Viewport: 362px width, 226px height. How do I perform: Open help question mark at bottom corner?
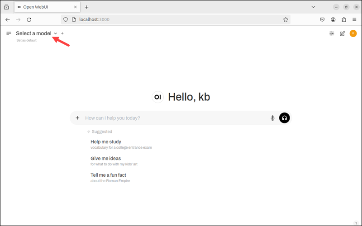(x=356, y=223)
